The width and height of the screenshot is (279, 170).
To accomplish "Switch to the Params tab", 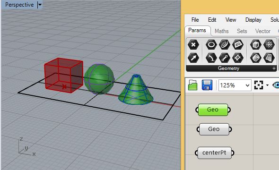I will tap(197, 30).
